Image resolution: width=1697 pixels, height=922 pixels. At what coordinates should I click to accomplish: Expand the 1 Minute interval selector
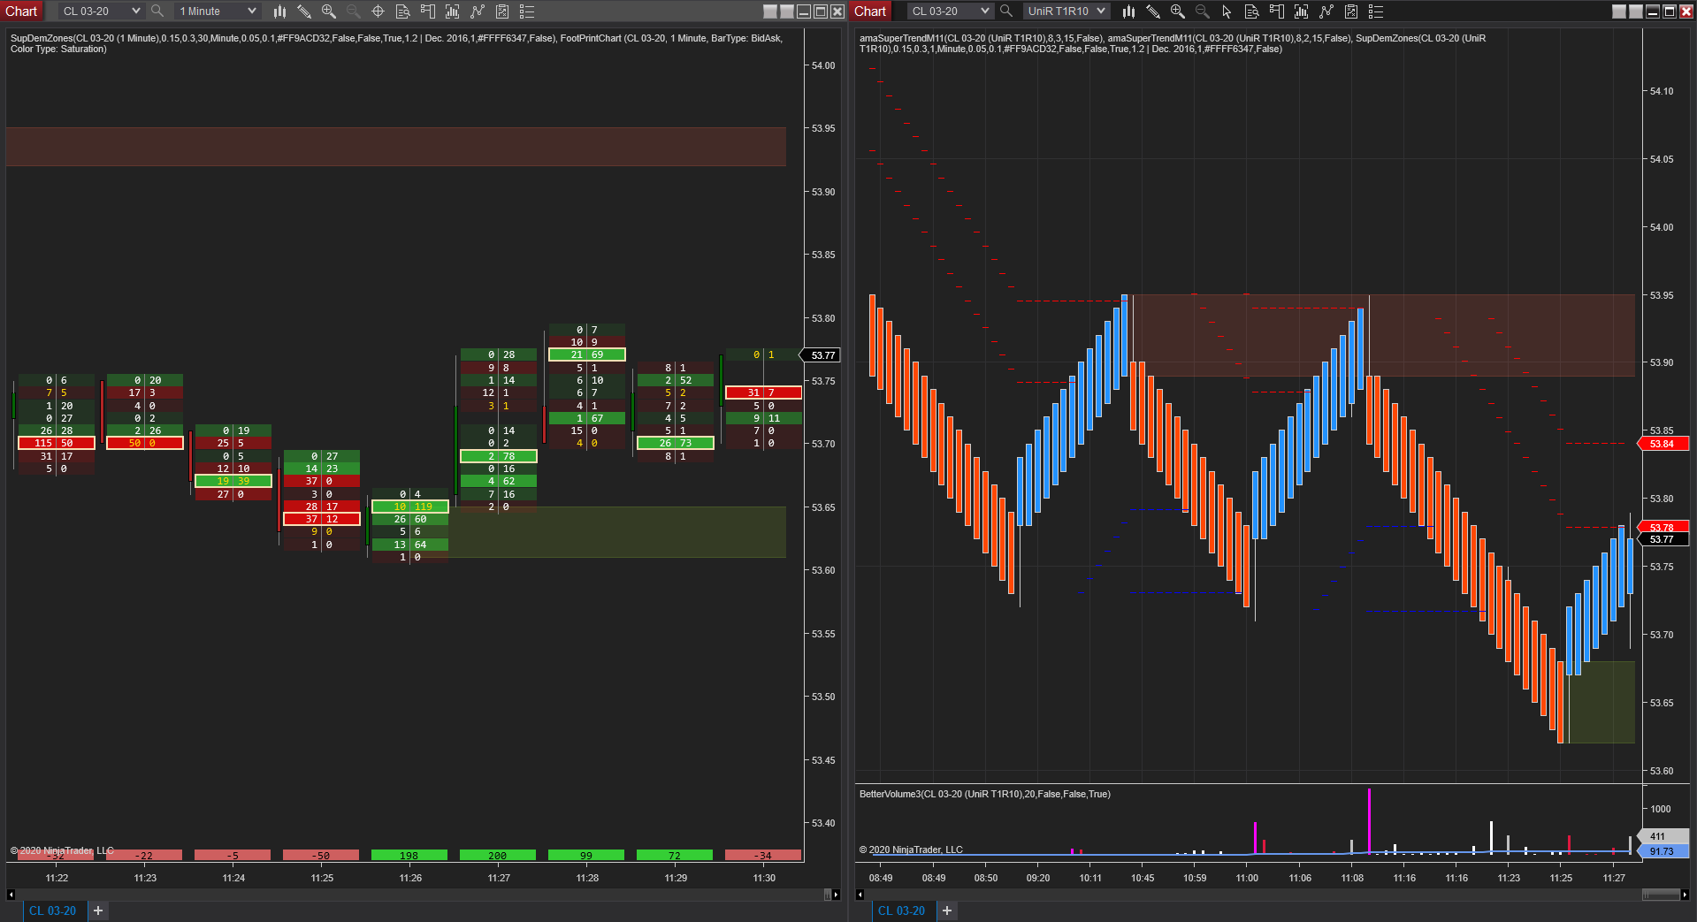pyautogui.click(x=217, y=11)
